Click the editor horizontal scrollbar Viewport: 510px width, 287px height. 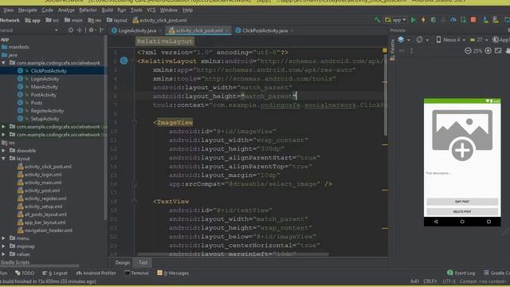pos(233,254)
